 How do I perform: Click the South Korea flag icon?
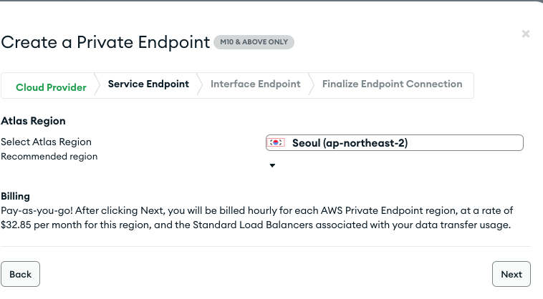[x=276, y=143]
